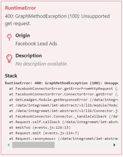The width and height of the screenshot is (123, 157).
Task: Click the stack scrollbar left arrow
Action: pos(8,145)
